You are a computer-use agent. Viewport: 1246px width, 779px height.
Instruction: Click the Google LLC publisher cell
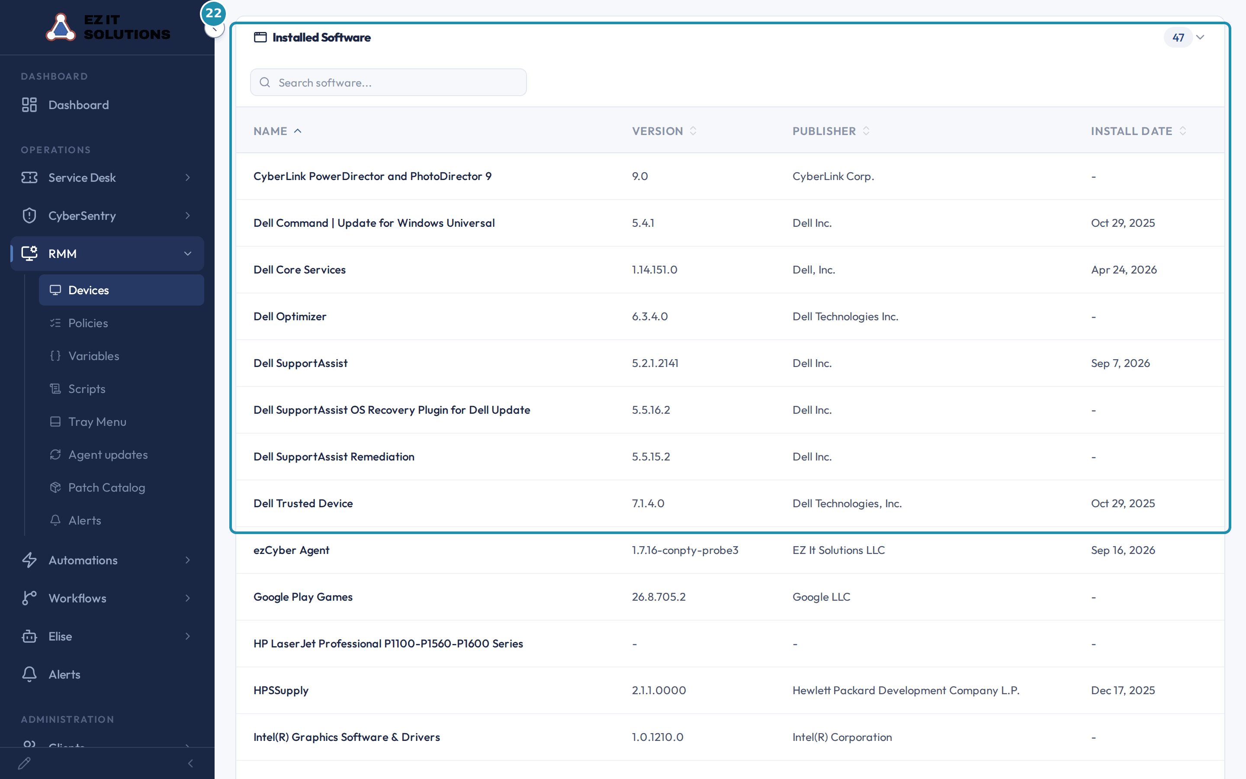coord(821,597)
